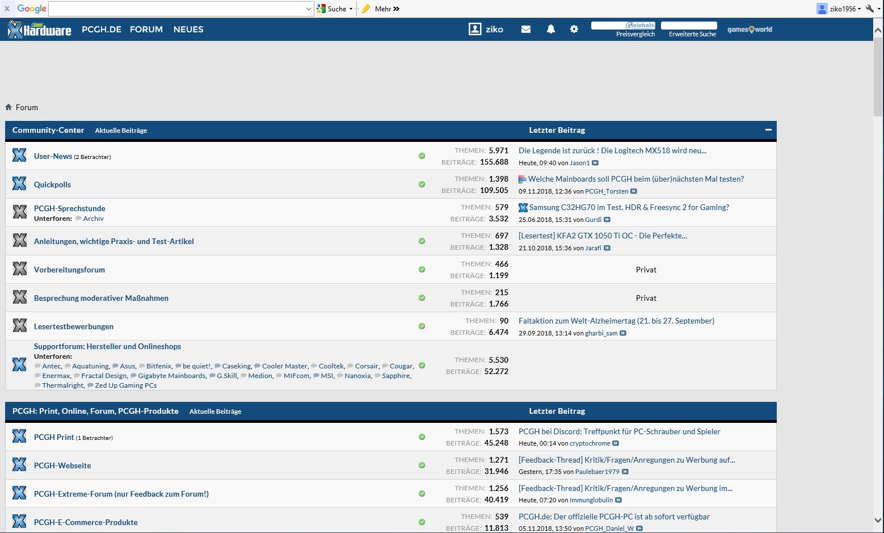Open the PCGH-Extreme-Forum feedback forum
This screenshot has height=533, width=884.
pos(121,494)
